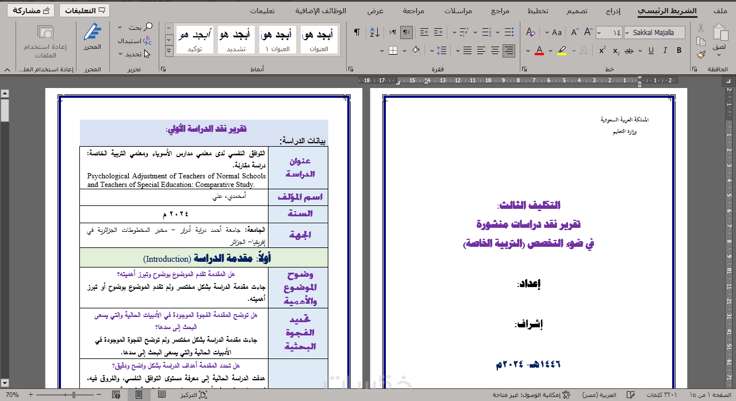
Task: Toggle show/hide paragraph marks (¶)
Action: pyautogui.click(x=356, y=32)
